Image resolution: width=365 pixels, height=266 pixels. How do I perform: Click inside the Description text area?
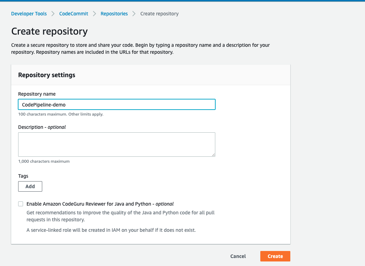tap(117, 144)
